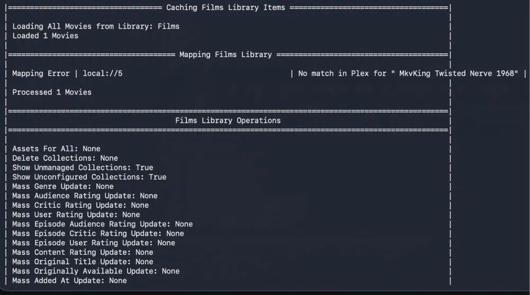This screenshot has height=295, width=530.
Task: Click the "Loaded 1 Movies" line
Action: 45,36
